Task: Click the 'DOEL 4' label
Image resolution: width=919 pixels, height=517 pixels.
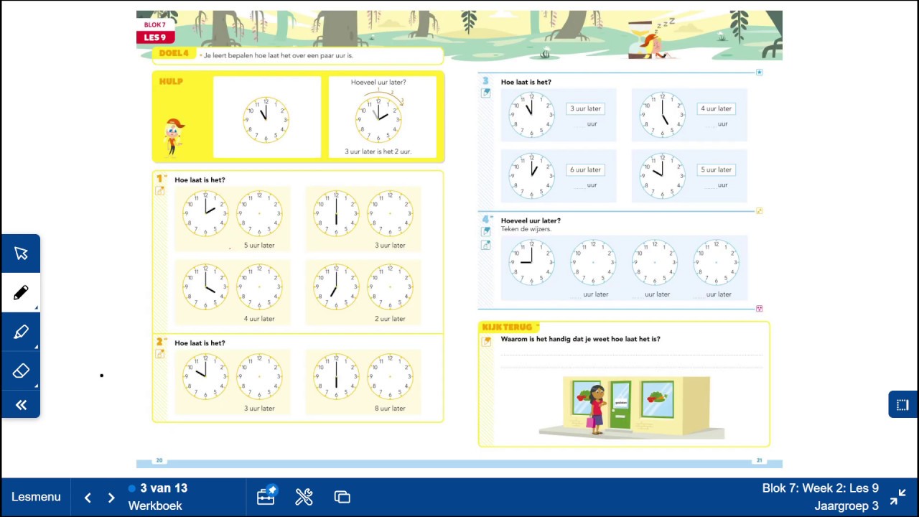Action: point(173,53)
